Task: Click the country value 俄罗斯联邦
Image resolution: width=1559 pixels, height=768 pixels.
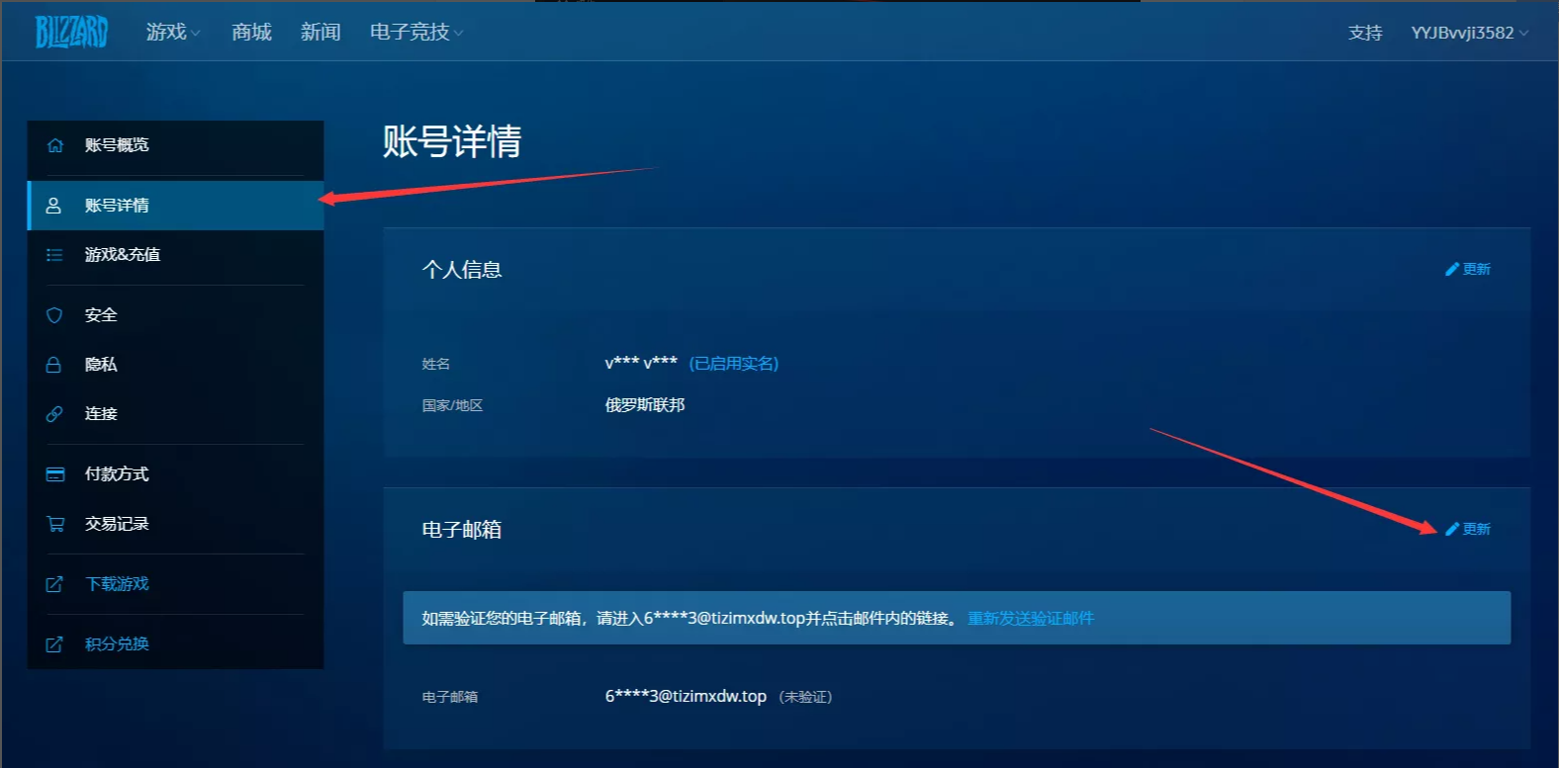Action: 645,405
